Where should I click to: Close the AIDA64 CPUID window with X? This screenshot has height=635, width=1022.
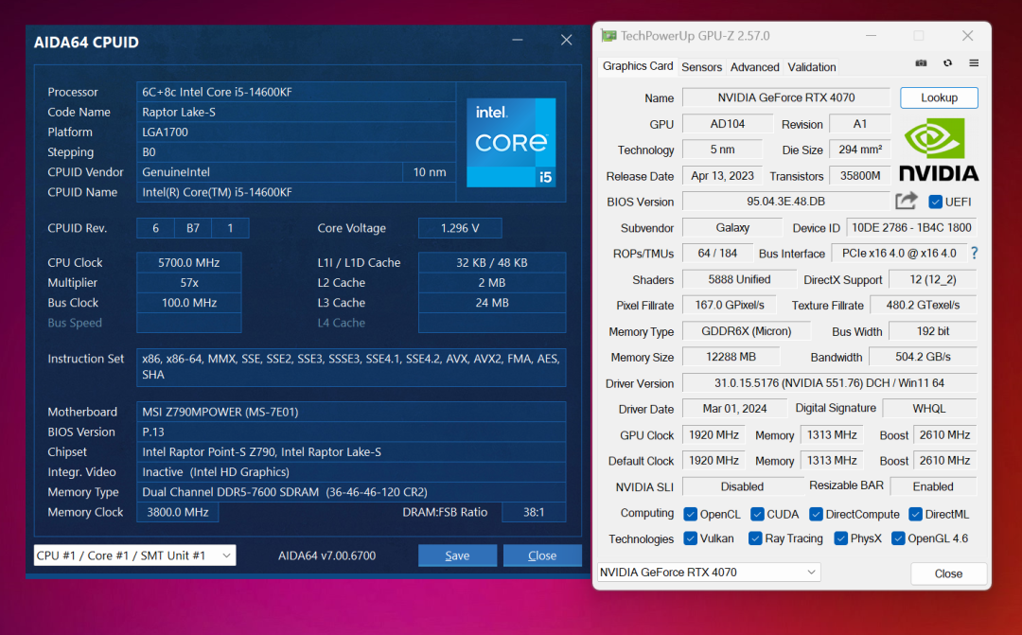tap(567, 41)
